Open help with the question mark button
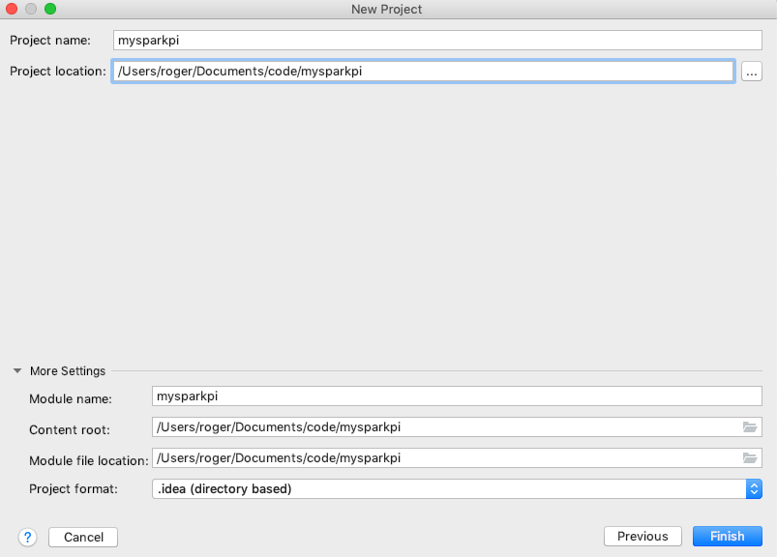The height and width of the screenshot is (557, 777). coord(27,537)
